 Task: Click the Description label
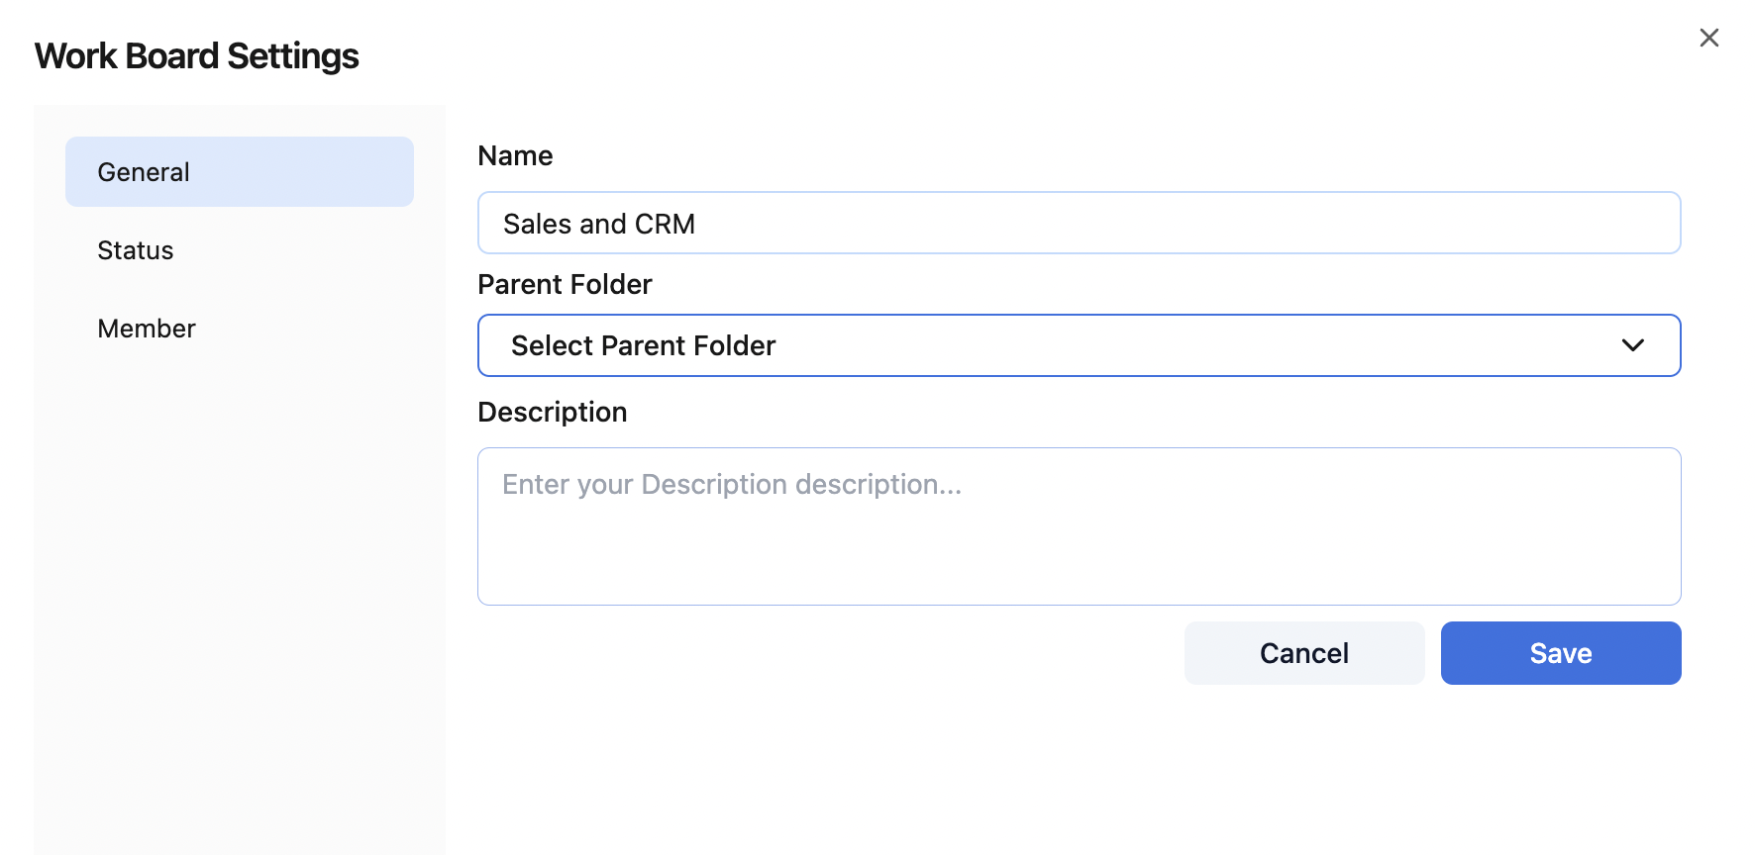pyautogui.click(x=552, y=412)
